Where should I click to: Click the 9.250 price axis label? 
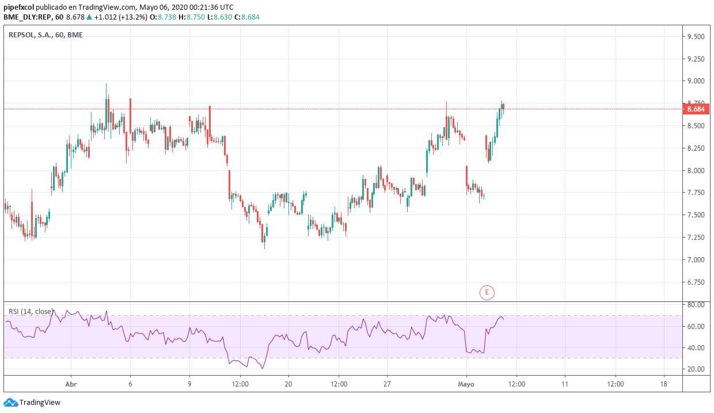pyautogui.click(x=696, y=59)
